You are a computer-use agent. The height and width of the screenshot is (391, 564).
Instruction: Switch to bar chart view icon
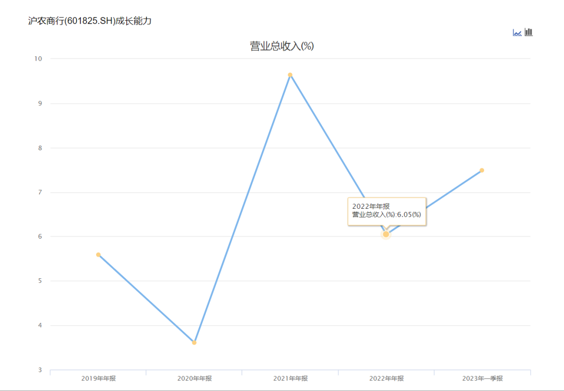click(x=528, y=32)
